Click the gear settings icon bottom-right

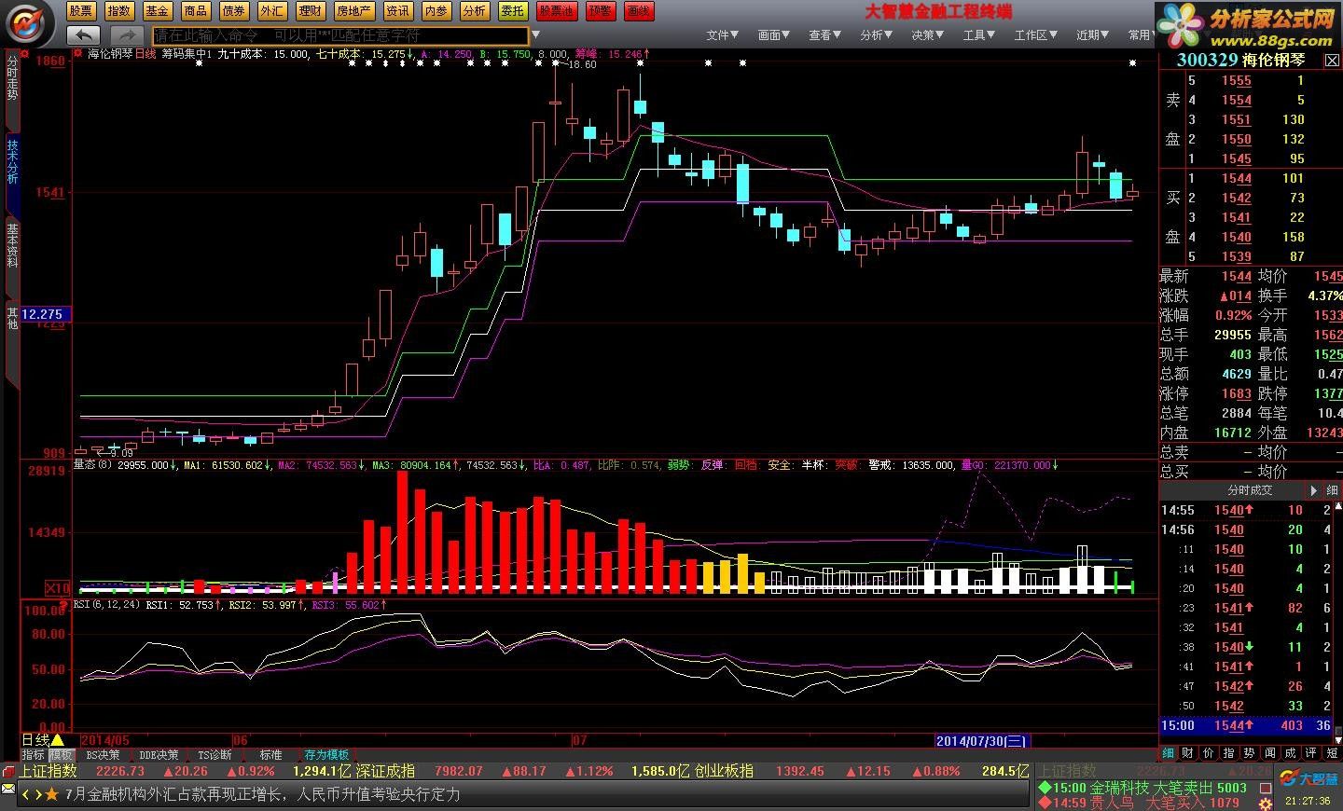(1266, 804)
